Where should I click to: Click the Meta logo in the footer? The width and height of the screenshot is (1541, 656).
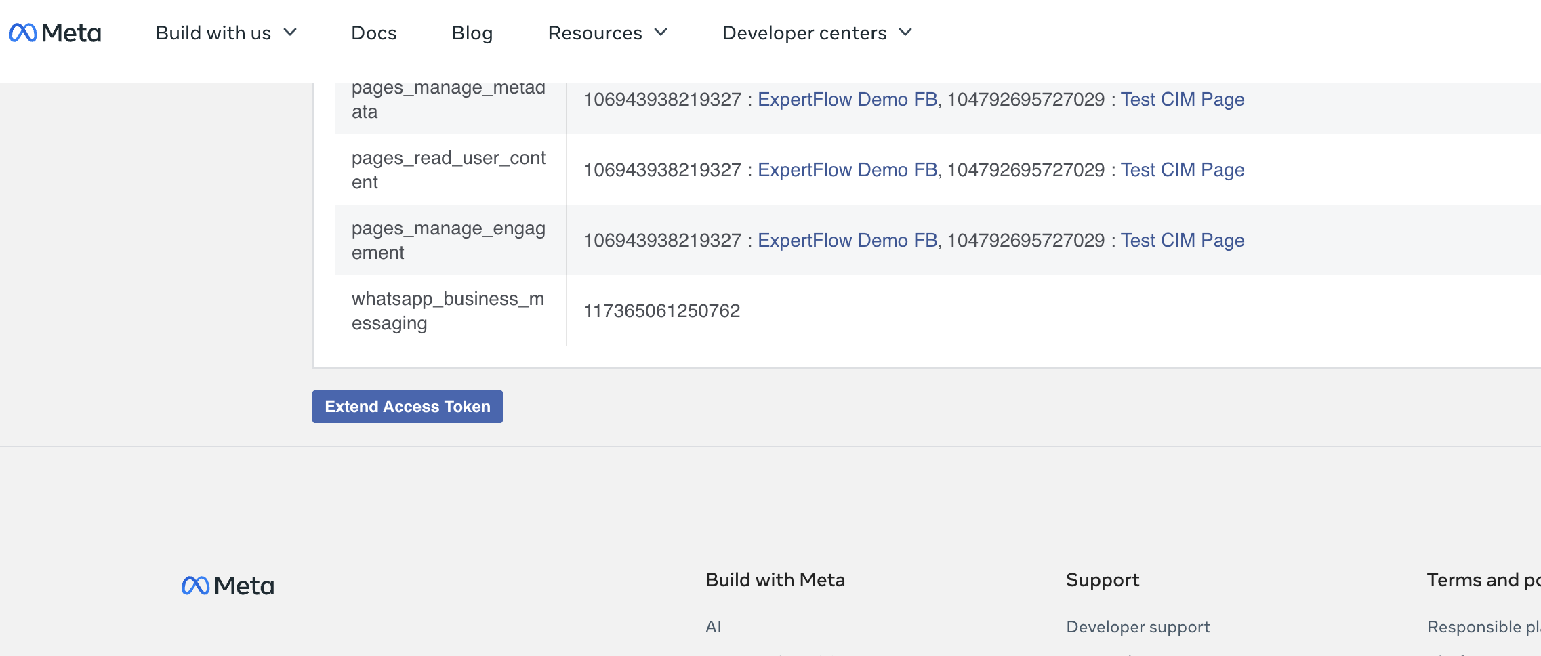tap(228, 586)
